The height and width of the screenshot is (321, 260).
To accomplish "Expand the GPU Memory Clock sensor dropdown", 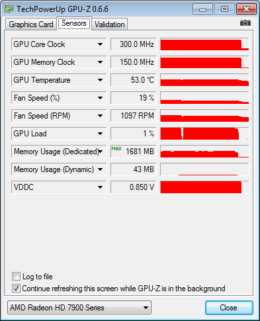I will 100,62.
